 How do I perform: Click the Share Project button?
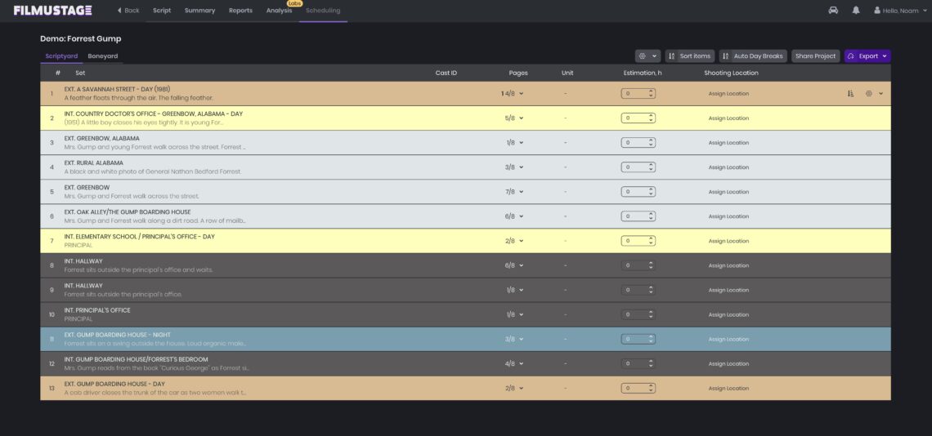816,56
